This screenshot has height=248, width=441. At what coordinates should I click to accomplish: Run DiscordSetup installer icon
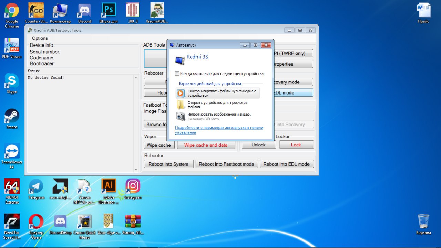60,224
